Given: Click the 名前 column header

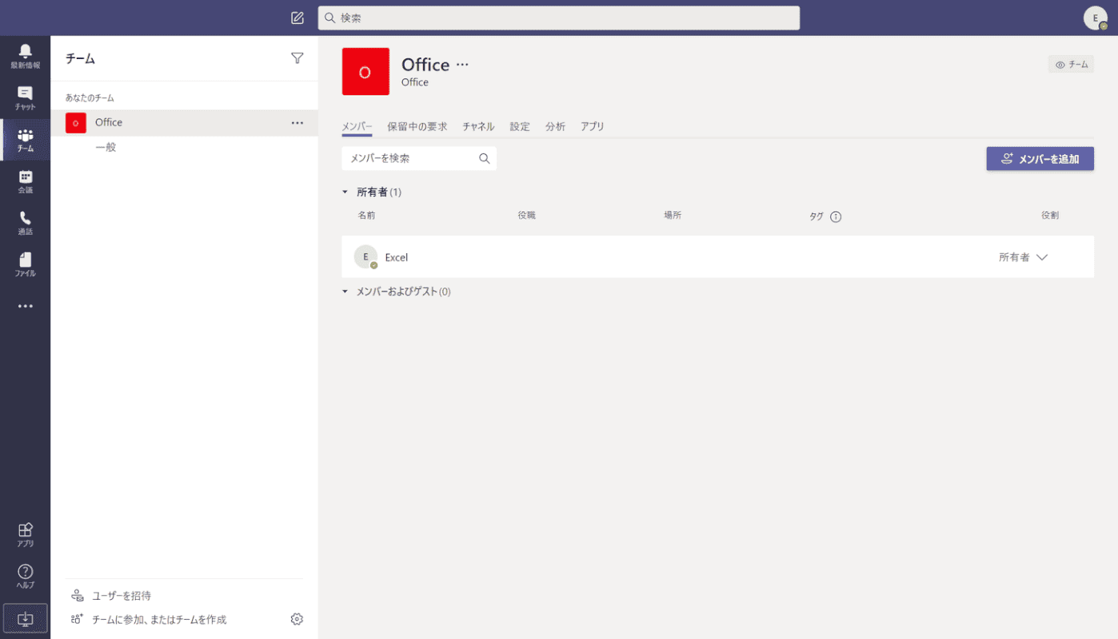Looking at the screenshot, I should click(366, 216).
